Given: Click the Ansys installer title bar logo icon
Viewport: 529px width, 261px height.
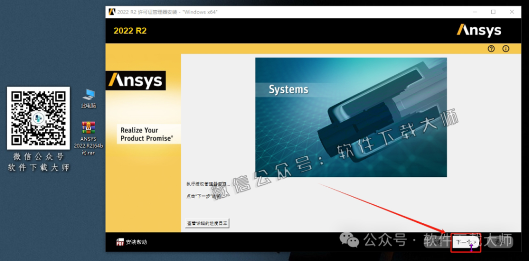Looking at the screenshot, I should point(112,12).
